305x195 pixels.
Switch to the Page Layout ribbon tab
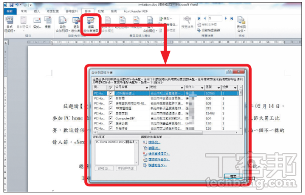[x=53, y=11]
